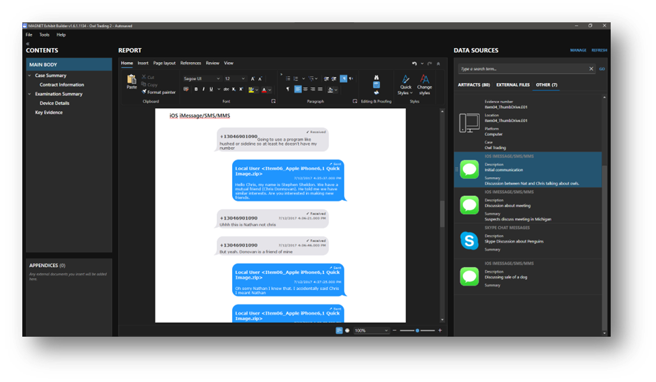Click the Change styles icon
The width and height of the screenshot is (656, 382).
coord(425,85)
